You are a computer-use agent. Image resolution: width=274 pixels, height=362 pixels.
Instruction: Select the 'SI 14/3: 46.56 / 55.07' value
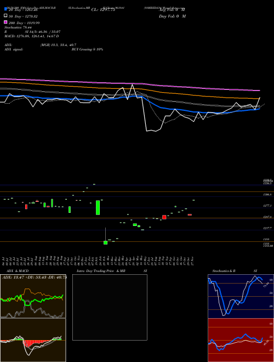[x=43, y=32]
